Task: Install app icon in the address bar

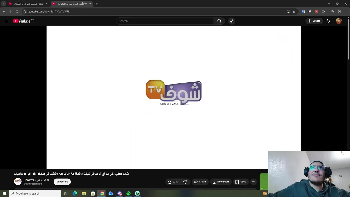Action: coord(288,11)
